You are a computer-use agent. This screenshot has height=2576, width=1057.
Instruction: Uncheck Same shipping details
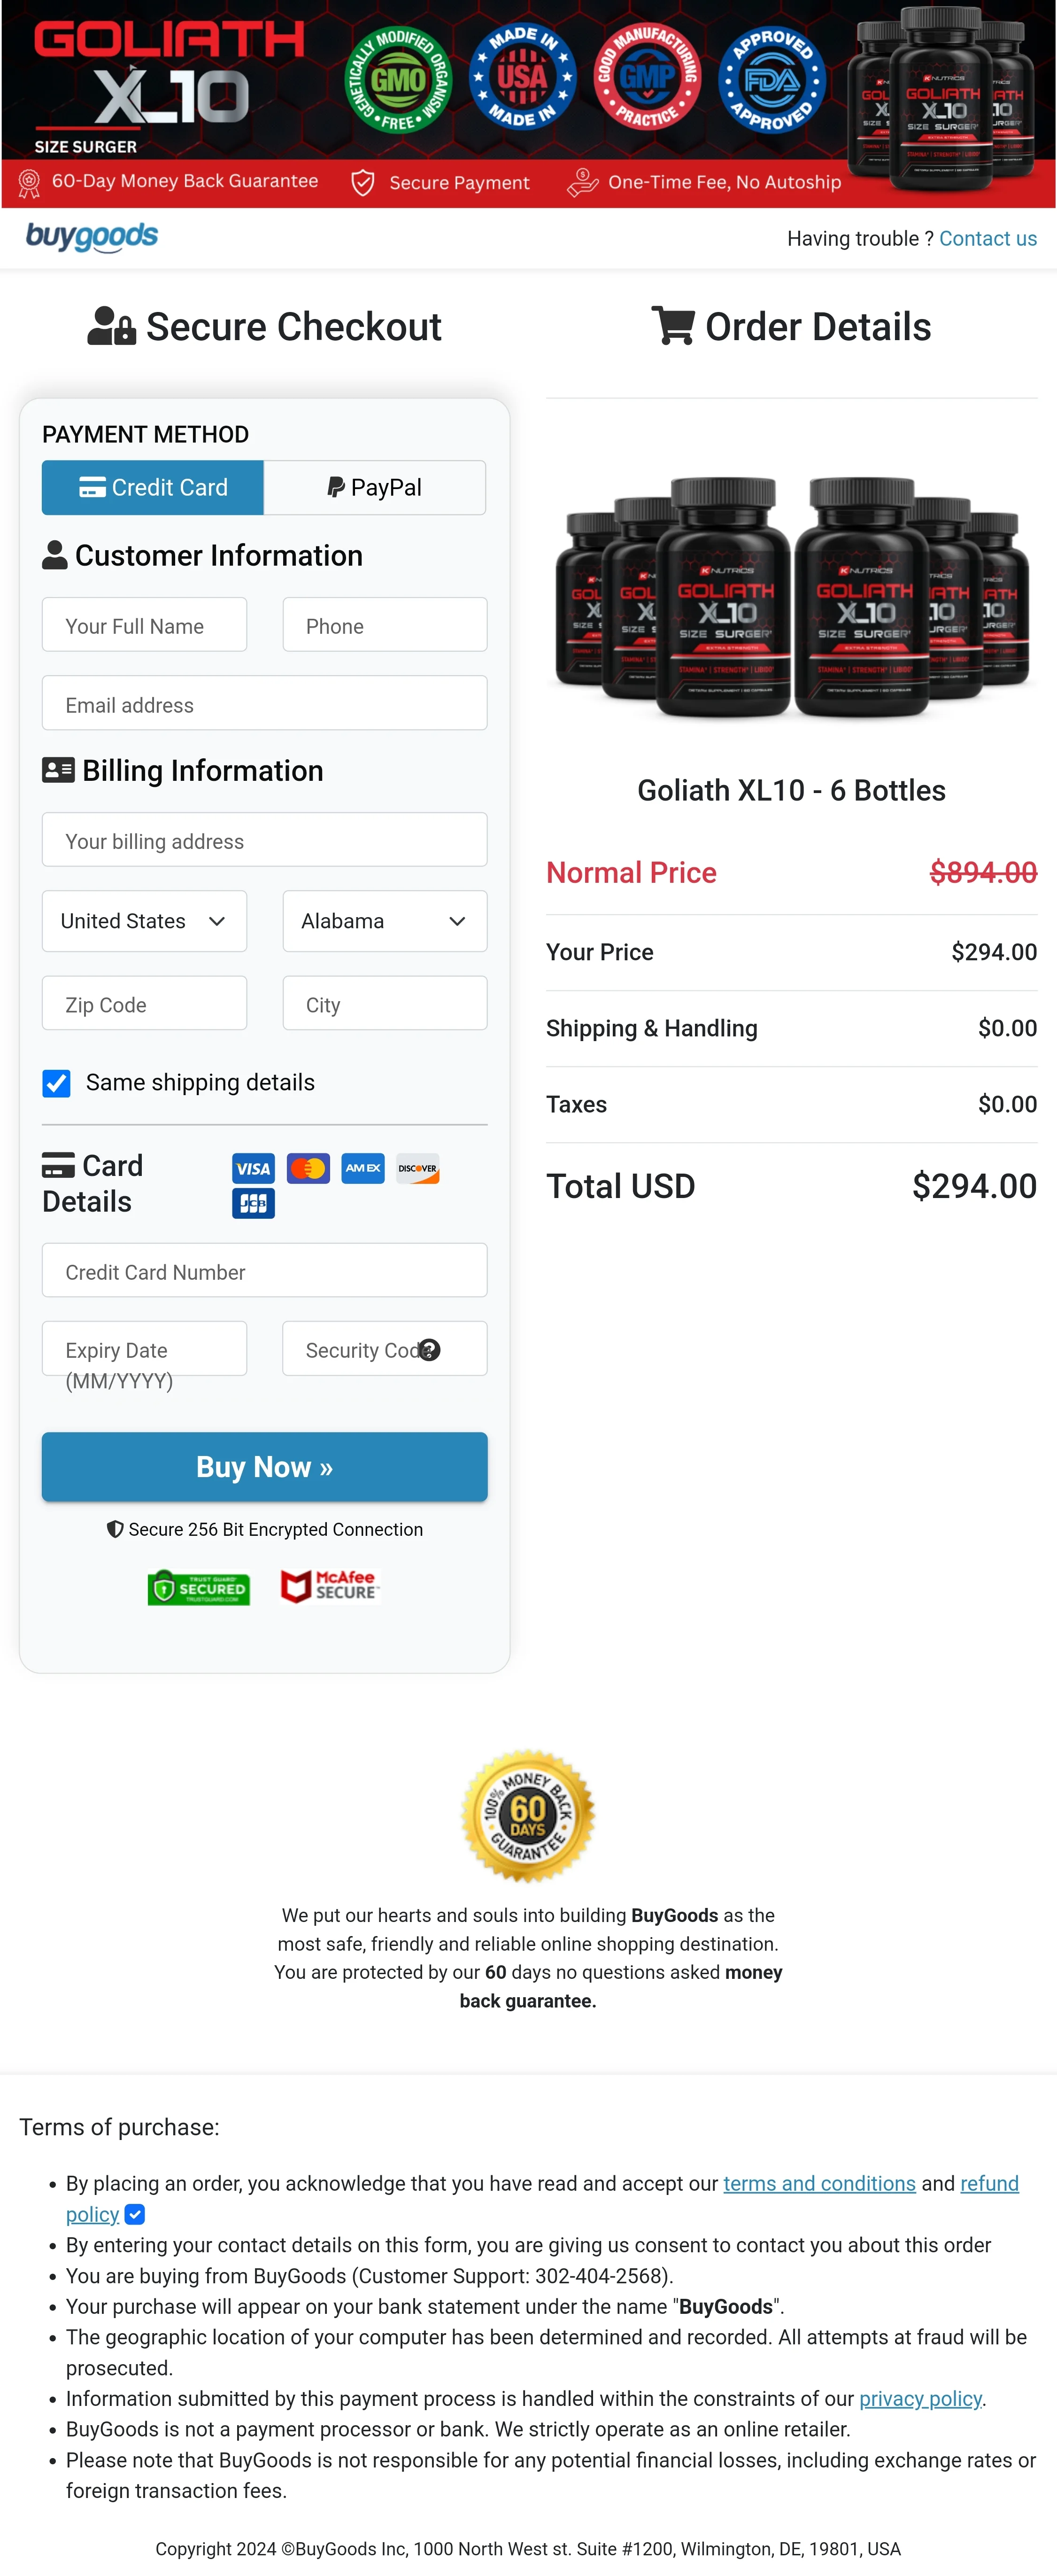coord(56,1082)
